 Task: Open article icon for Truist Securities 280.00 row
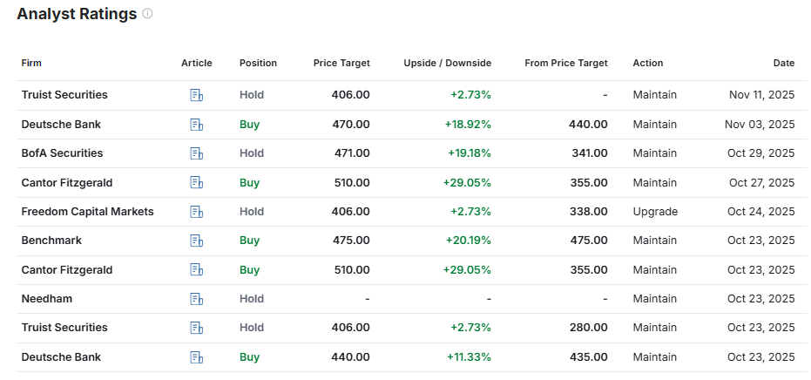(196, 328)
